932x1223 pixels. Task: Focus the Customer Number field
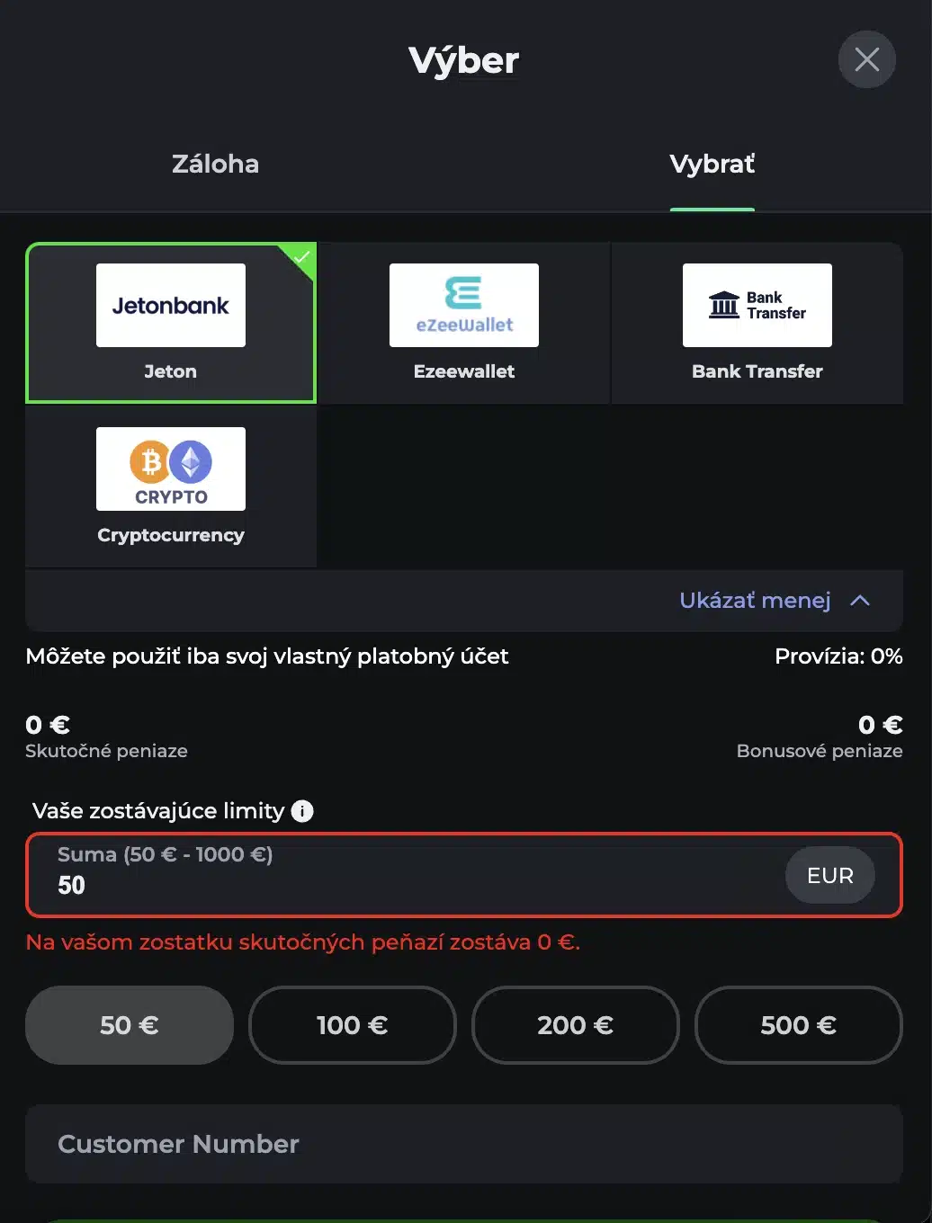click(x=464, y=1144)
